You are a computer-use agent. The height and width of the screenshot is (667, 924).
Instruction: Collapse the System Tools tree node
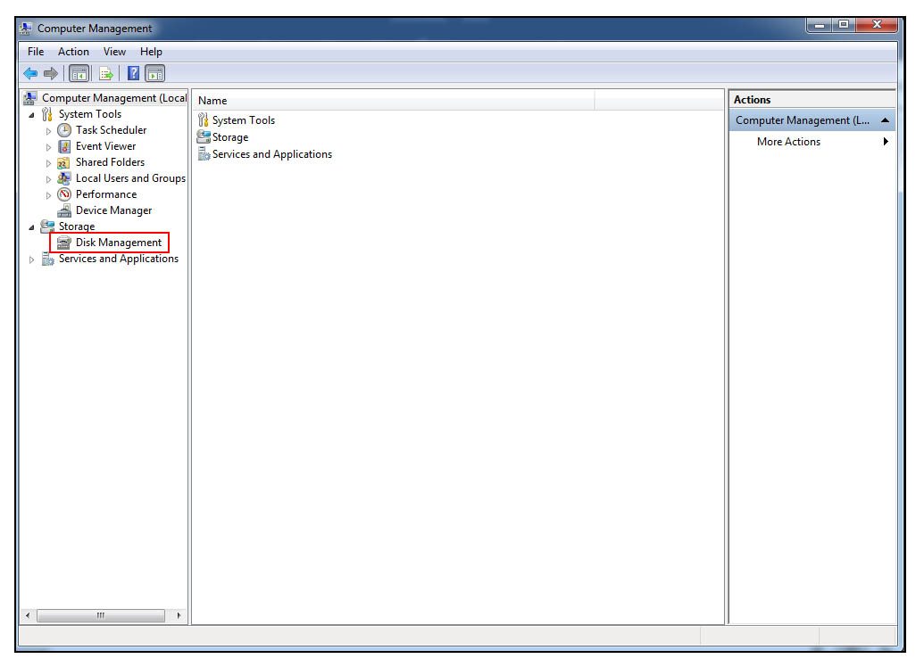(31, 115)
